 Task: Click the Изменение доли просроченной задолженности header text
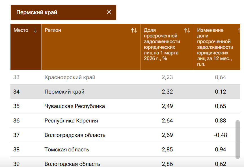pyautogui.click(x=215, y=47)
